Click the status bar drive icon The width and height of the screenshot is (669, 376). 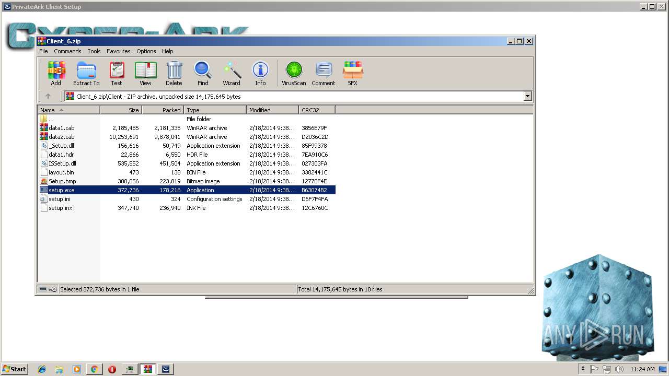(43, 289)
